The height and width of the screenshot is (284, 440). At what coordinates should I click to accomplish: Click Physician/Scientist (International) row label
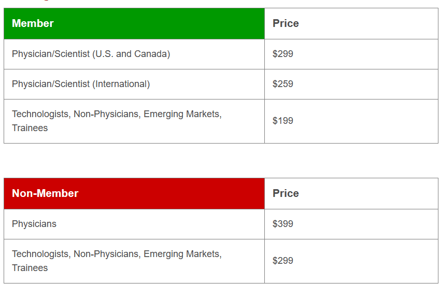click(x=81, y=84)
